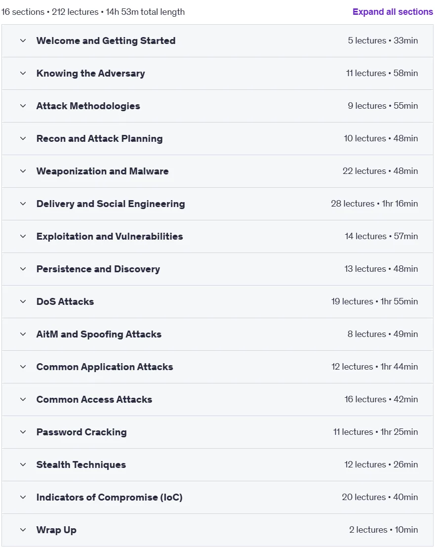
Task: Open the Persistence and Discovery chevron
Action: (x=23, y=269)
